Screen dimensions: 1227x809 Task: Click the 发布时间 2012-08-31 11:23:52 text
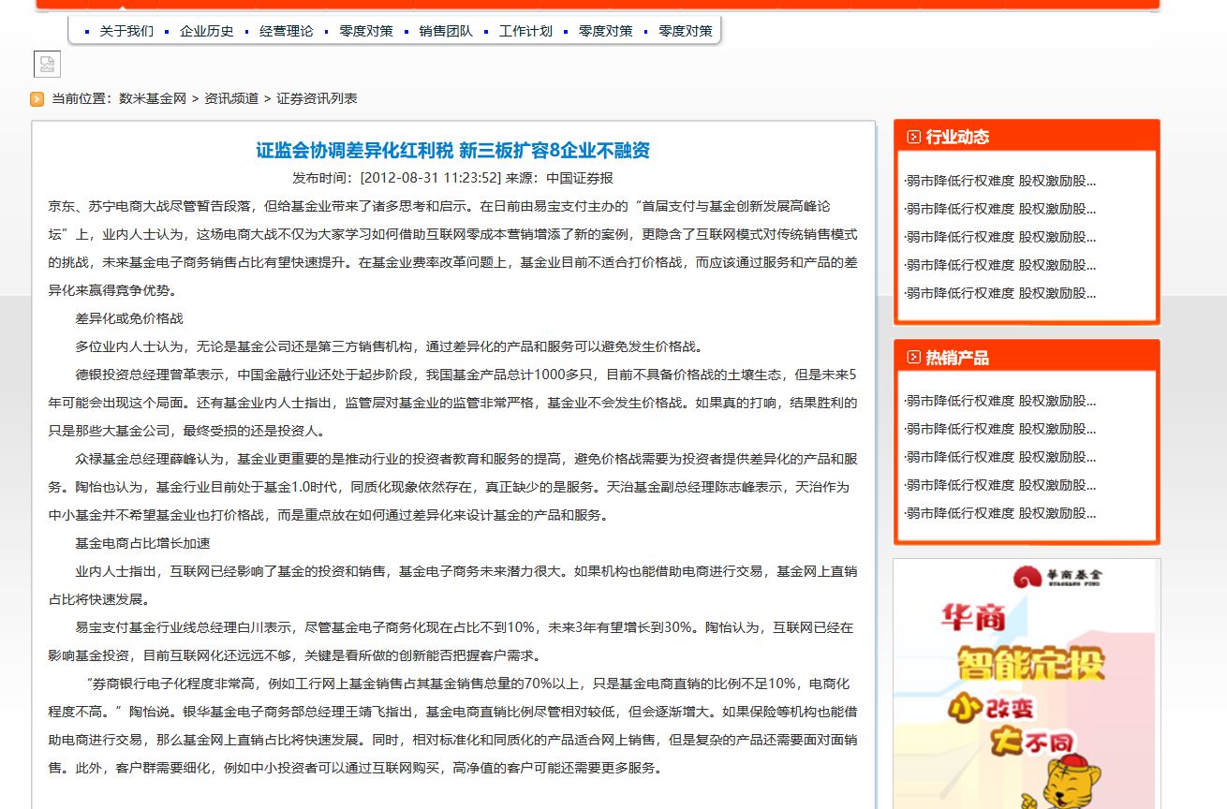click(397, 178)
